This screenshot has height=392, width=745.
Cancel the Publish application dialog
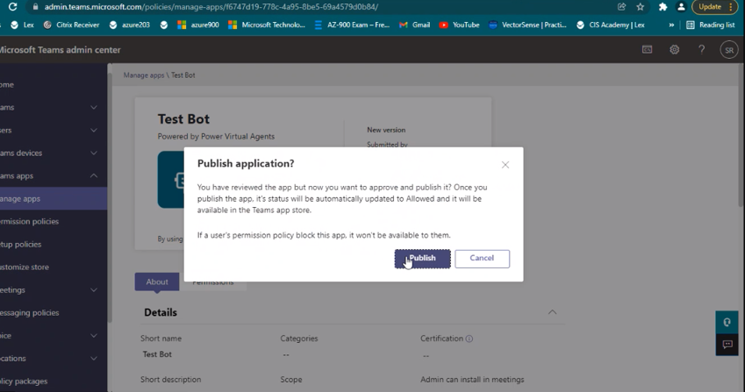pyautogui.click(x=482, y=259)
